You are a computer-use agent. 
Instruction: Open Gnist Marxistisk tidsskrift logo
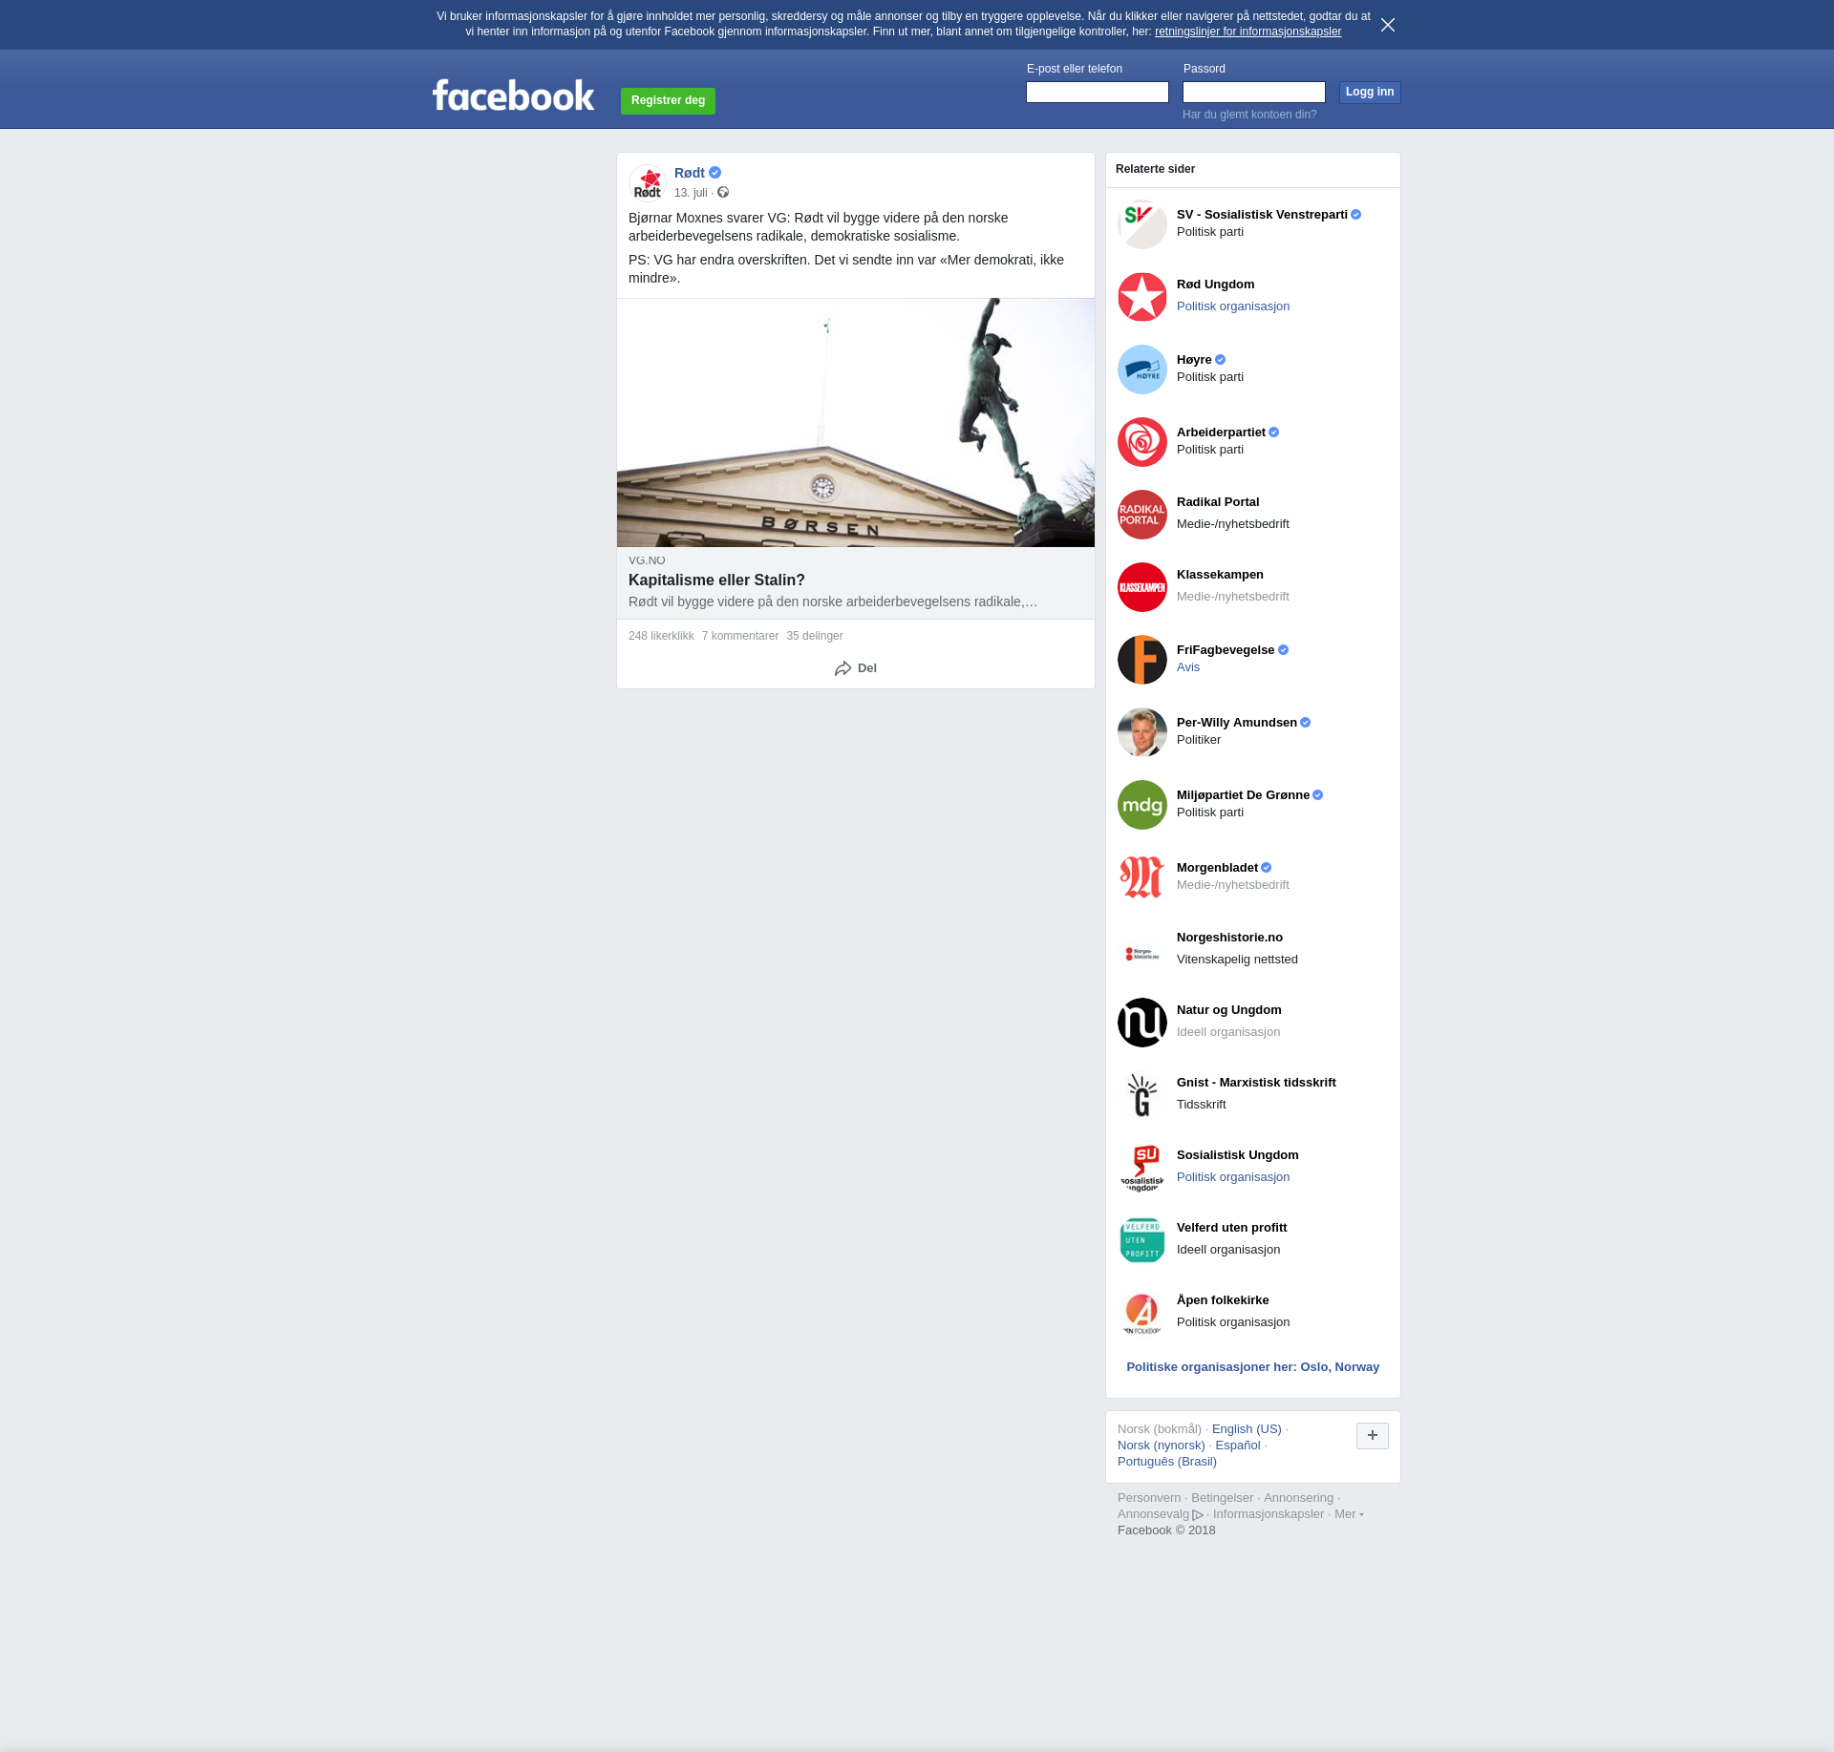coord(1142,1095)
